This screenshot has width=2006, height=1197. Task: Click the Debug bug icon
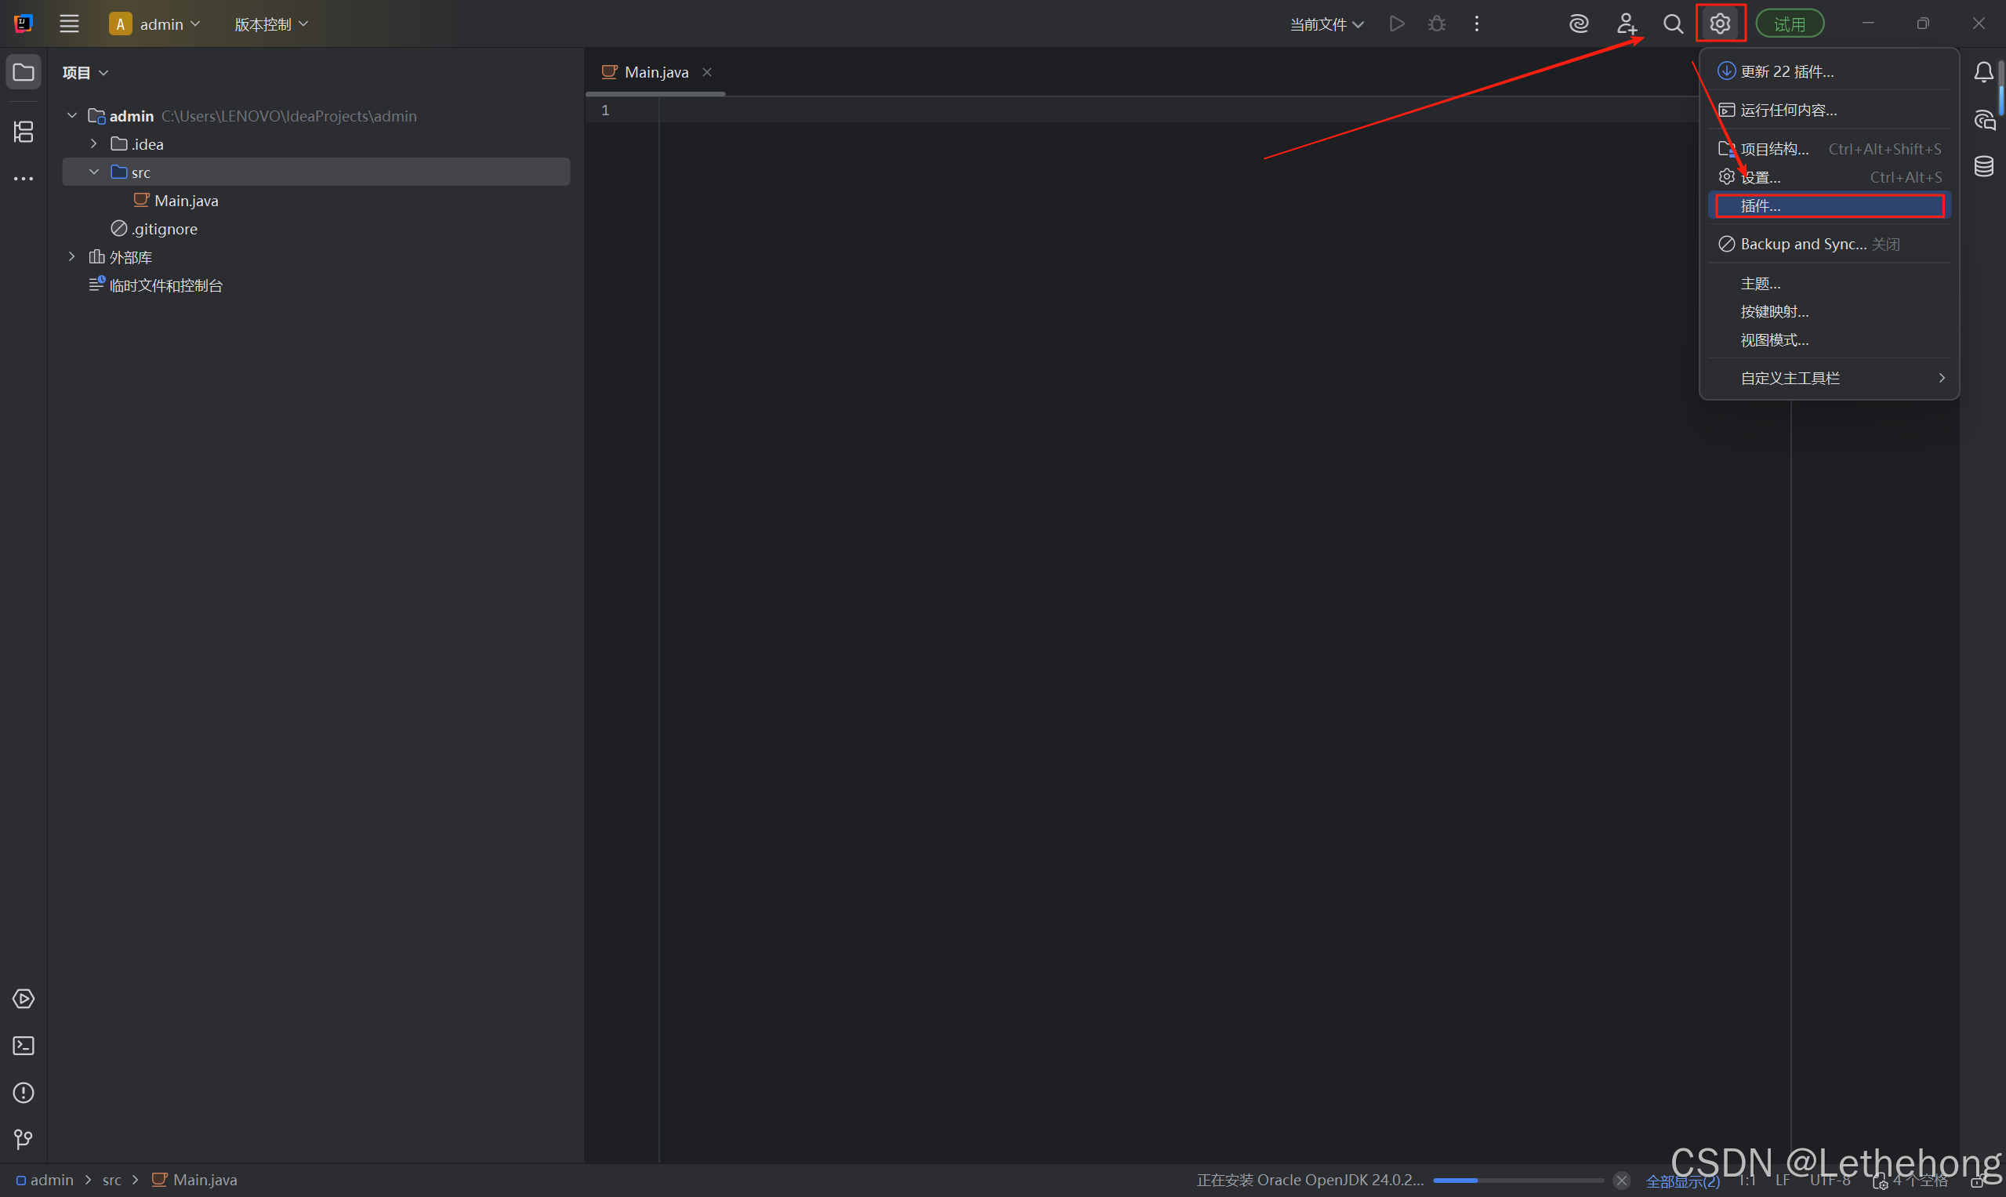pos(1437,24)
